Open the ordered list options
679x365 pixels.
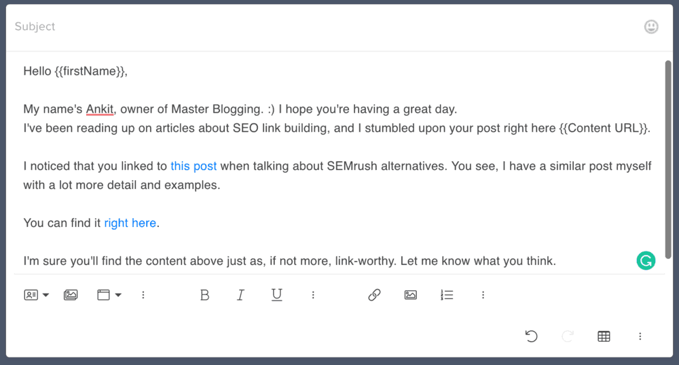[x=447, y=295]
